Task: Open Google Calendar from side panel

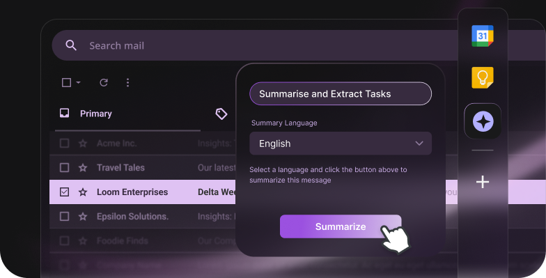Action: tap(482, 36)
